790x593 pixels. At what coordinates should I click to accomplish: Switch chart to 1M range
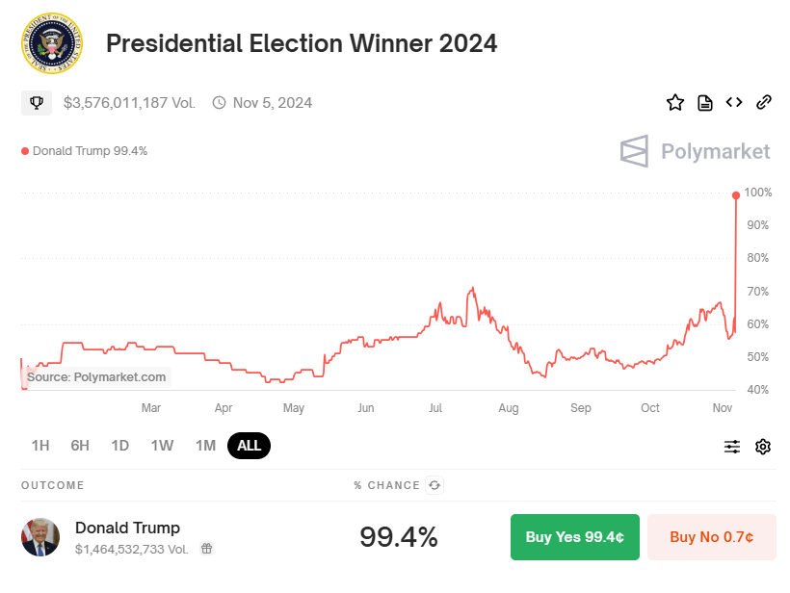pyautogui.click(x=205, y=446)
